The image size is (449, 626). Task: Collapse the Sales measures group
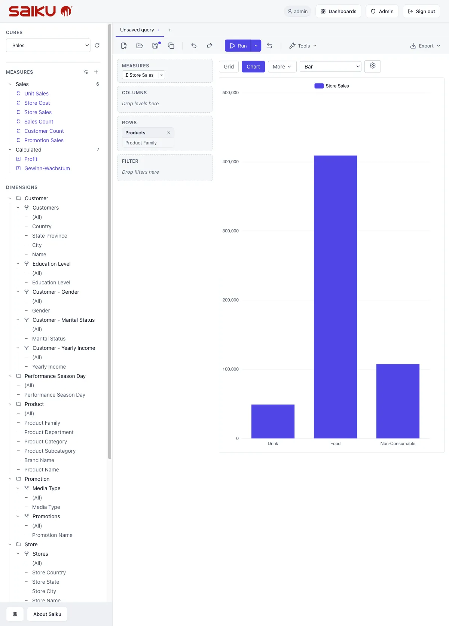[x=10, y=84]
